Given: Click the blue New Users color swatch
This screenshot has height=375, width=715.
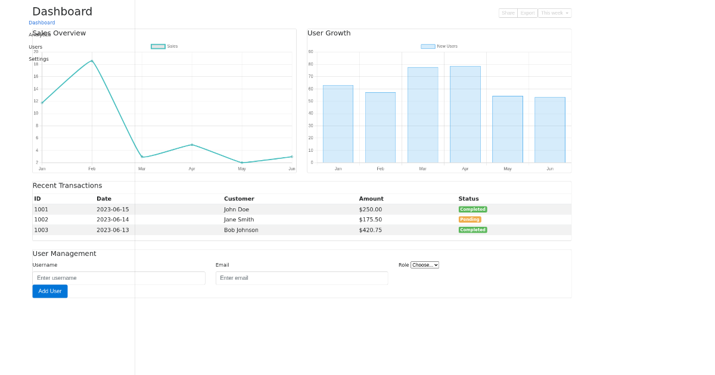Looking at the screenshot, I should click(427, 46).
